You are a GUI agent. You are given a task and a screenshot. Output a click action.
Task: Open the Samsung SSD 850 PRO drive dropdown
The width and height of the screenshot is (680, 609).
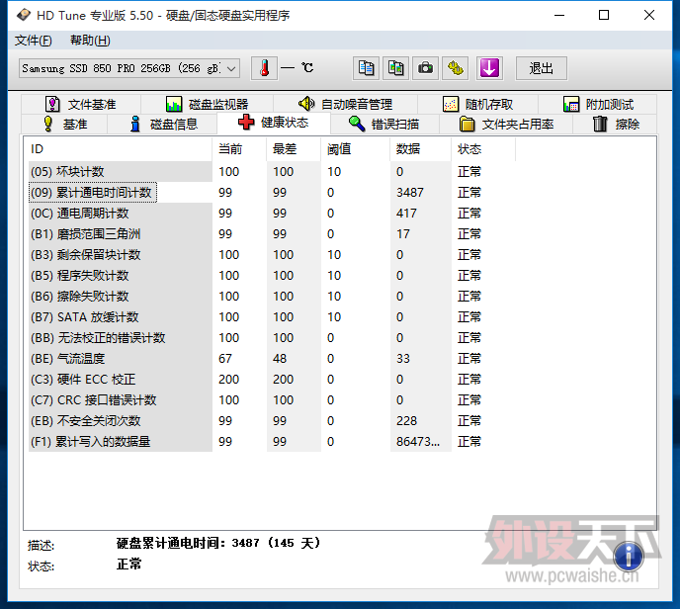pyautogui.click(x=129, y=68)
